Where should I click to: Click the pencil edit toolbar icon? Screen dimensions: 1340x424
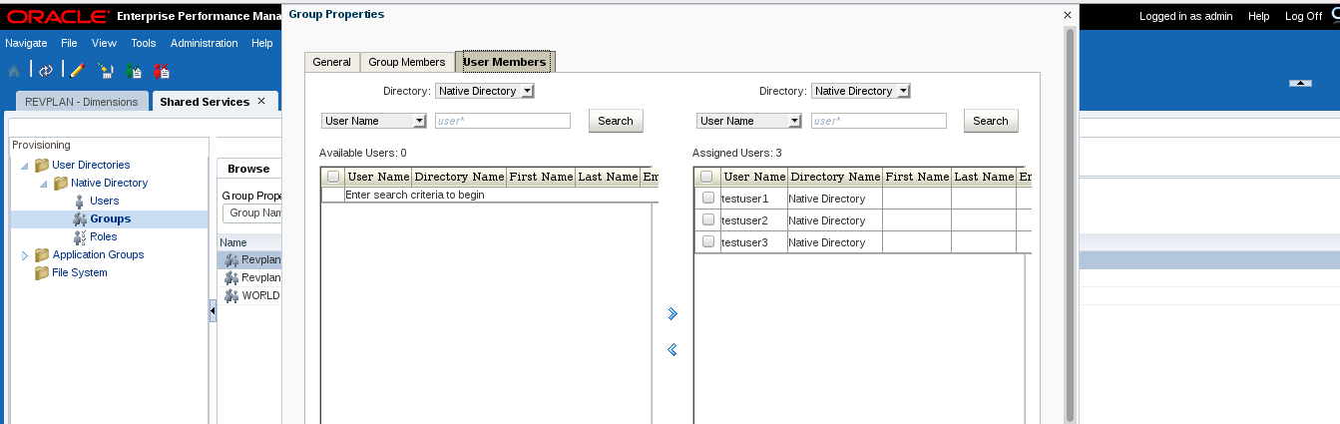[x=77, y=71]
